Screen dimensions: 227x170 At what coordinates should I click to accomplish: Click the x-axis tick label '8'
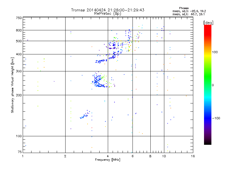pos(150,156)
